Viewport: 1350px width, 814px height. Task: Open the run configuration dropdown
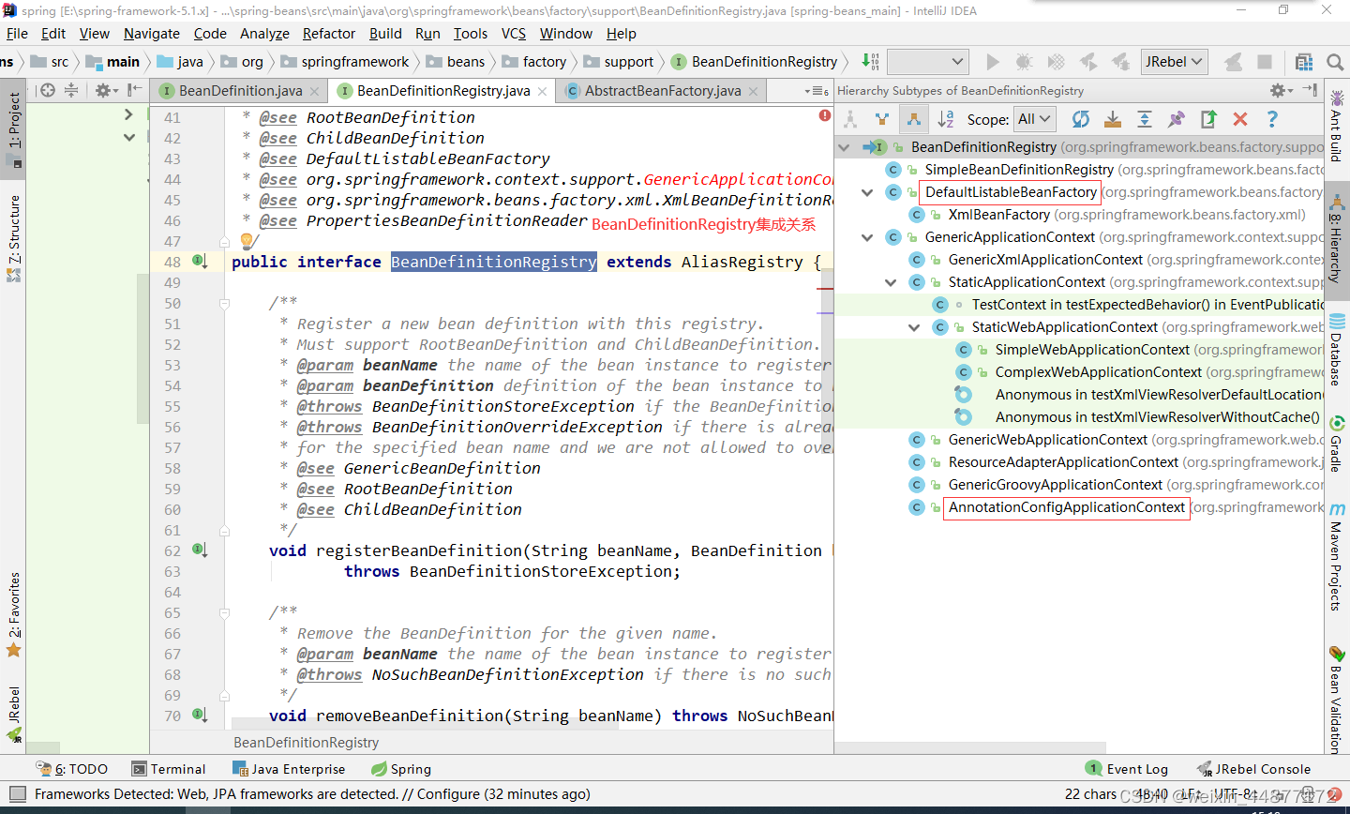(927, 62)
